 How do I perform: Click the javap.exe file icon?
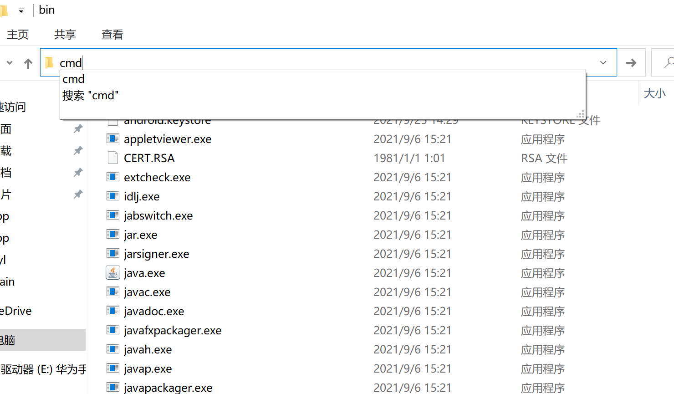[x=112, y=368]
